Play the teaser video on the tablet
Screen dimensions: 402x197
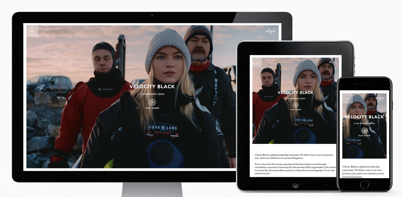coord(296,105)
